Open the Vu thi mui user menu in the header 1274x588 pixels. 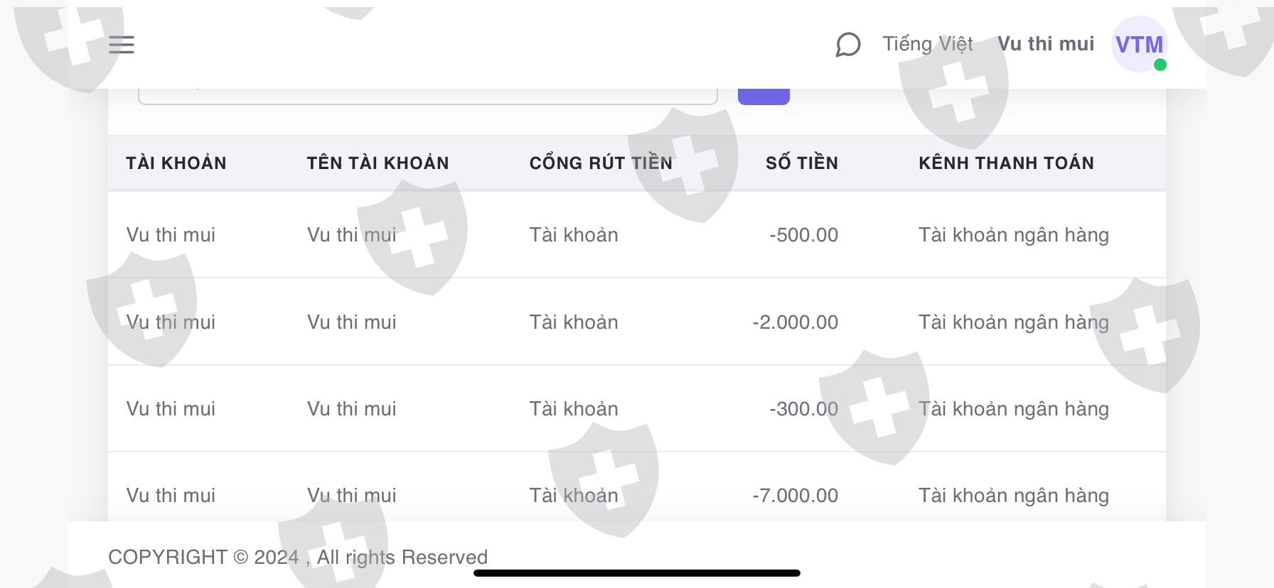tap(1045, 44)
